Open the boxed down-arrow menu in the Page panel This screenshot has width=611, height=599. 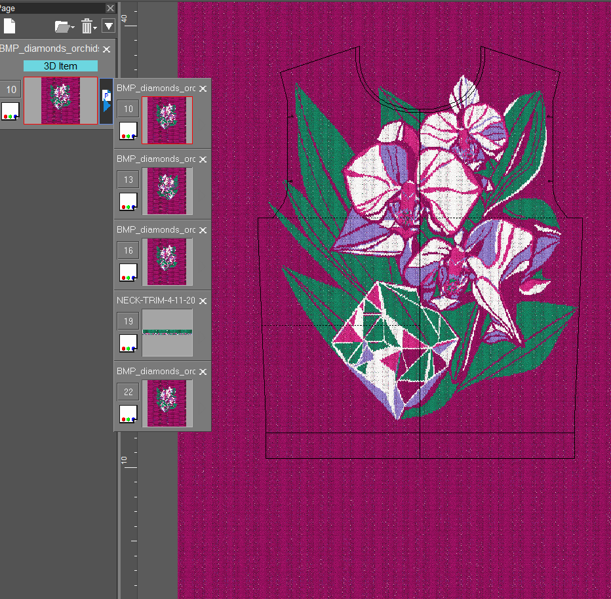[109, 26]
